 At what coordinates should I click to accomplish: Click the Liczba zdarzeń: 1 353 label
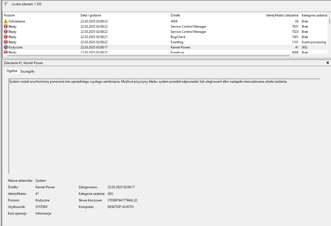click(26, 4)
